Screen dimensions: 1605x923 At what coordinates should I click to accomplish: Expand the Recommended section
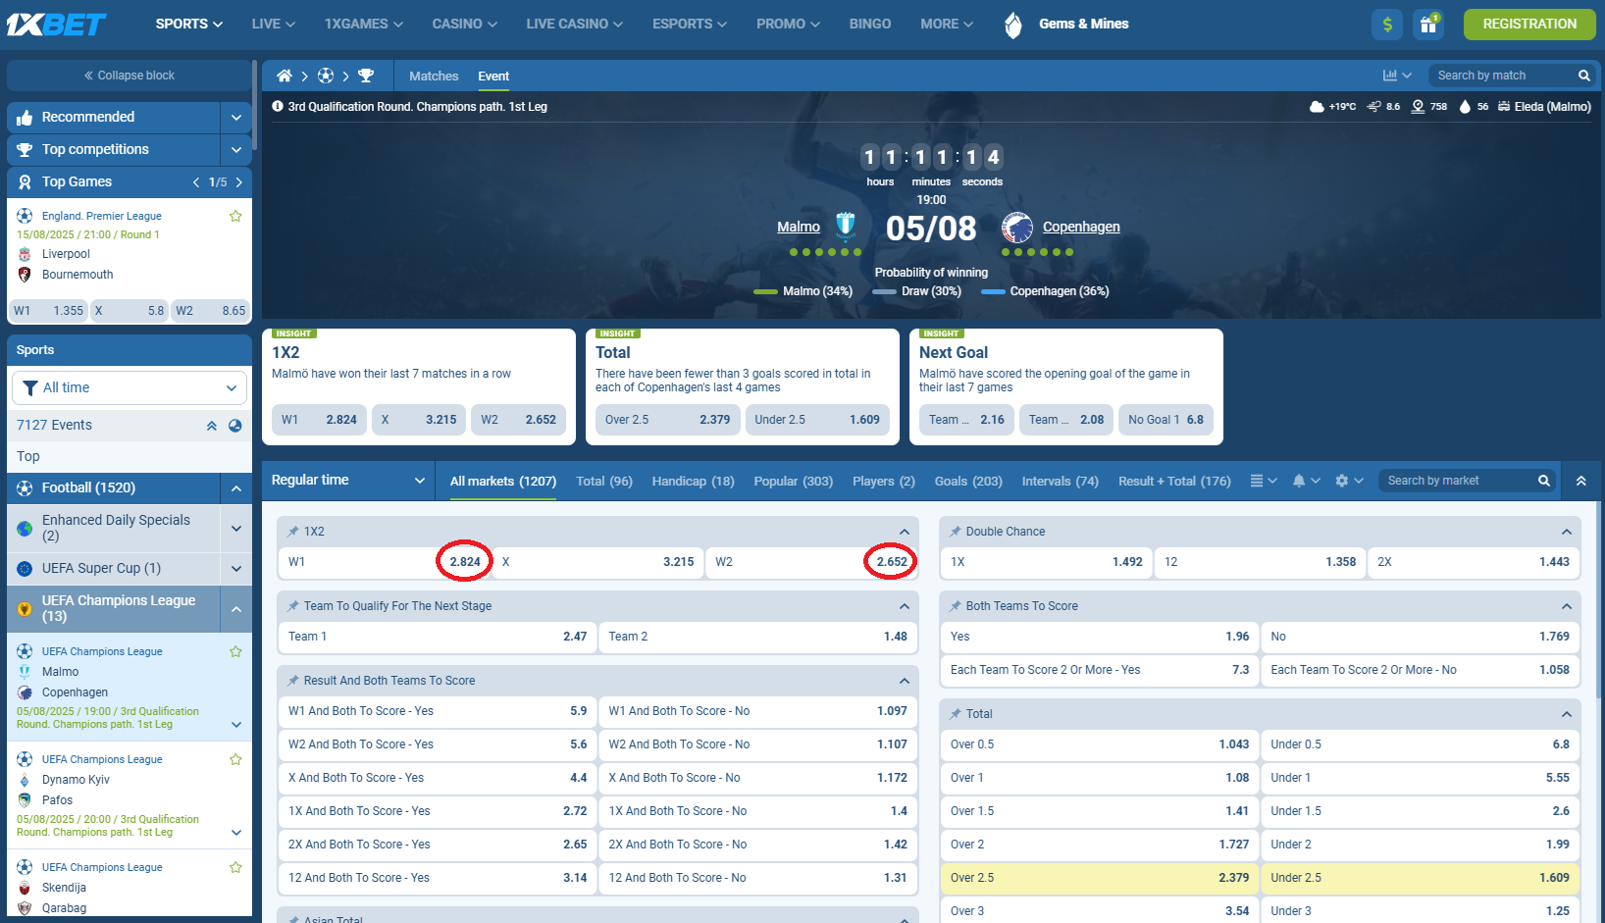coord(235,118)
